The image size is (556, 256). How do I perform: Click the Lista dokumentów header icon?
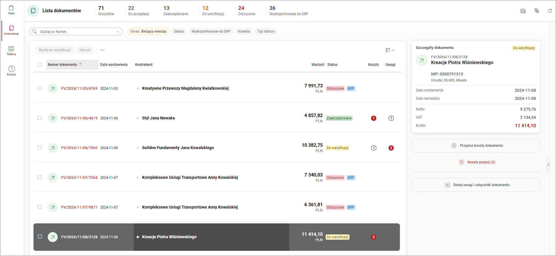pos(33,11)
